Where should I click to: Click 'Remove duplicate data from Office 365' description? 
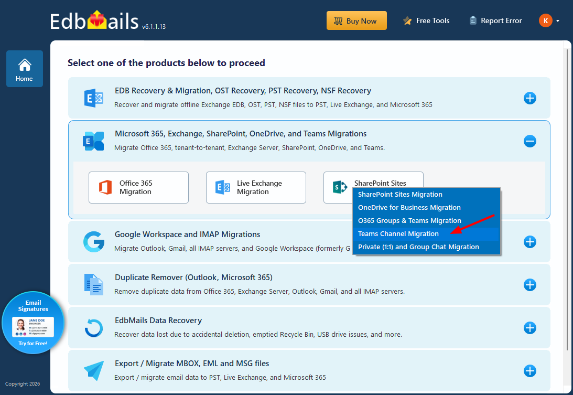(260, 292)
